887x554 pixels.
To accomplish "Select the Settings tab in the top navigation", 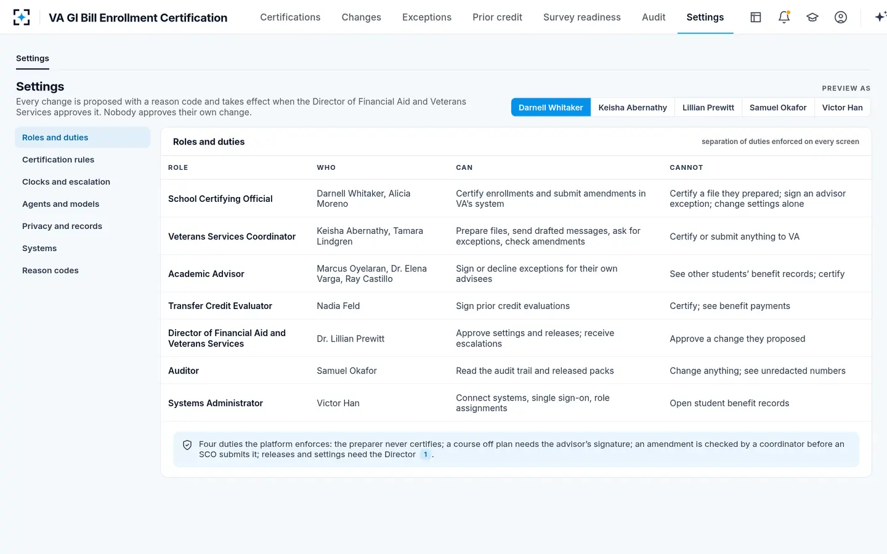I will pyautogui.click(x=705, y=17).
